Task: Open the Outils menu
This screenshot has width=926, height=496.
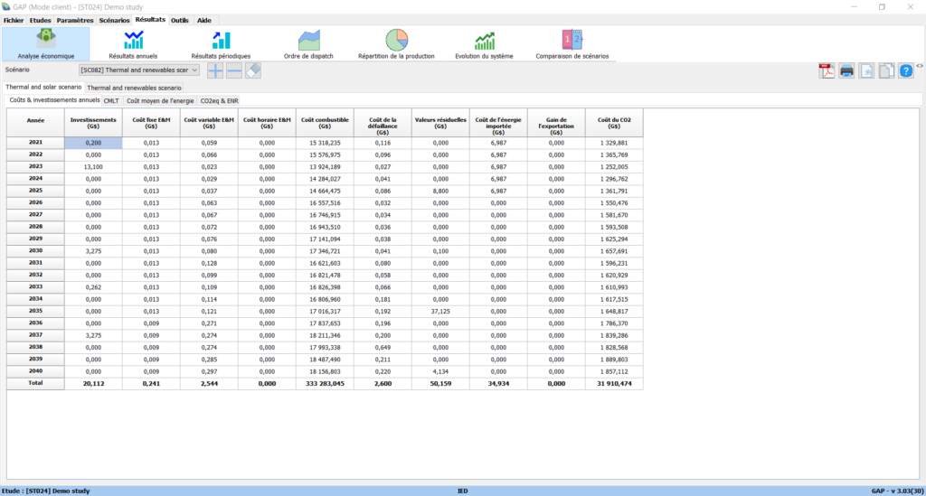Action: pos(179,20)
